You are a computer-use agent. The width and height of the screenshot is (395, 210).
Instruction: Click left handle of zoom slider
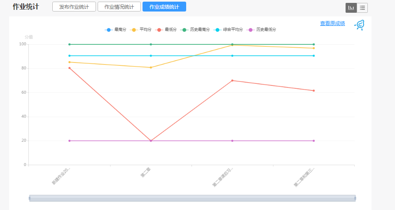click(30, 198)
